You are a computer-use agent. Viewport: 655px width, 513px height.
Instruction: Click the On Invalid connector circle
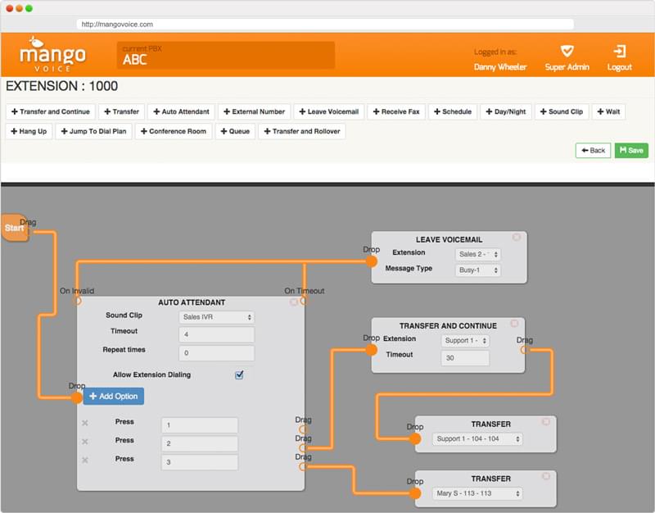click(77, 301)
